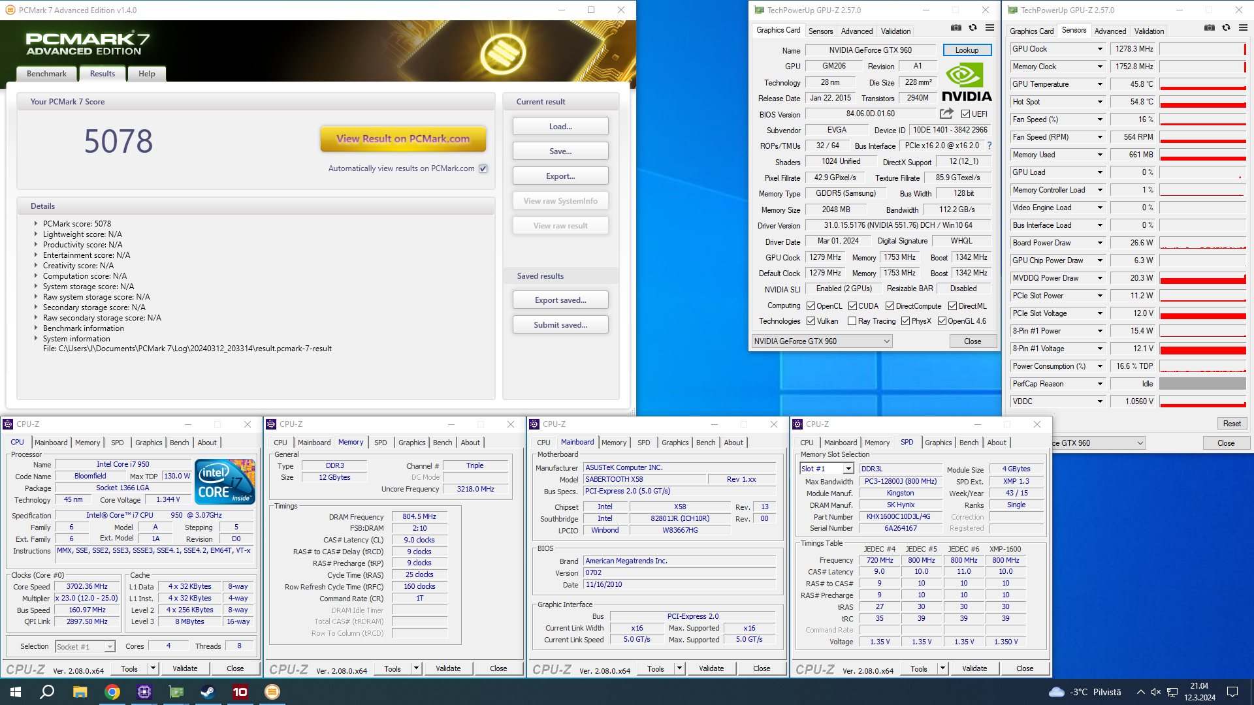Switch to PCMark 7 on the taskbar
The width and height of the screenshot is (1254, 705).
coord(272,692)
